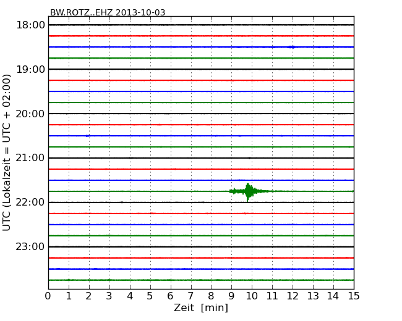
Task: Click x-axis tick label 0
Action: tap(48, 296)
